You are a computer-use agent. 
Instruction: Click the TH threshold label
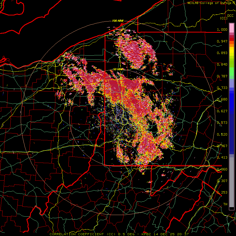point(225,204)
